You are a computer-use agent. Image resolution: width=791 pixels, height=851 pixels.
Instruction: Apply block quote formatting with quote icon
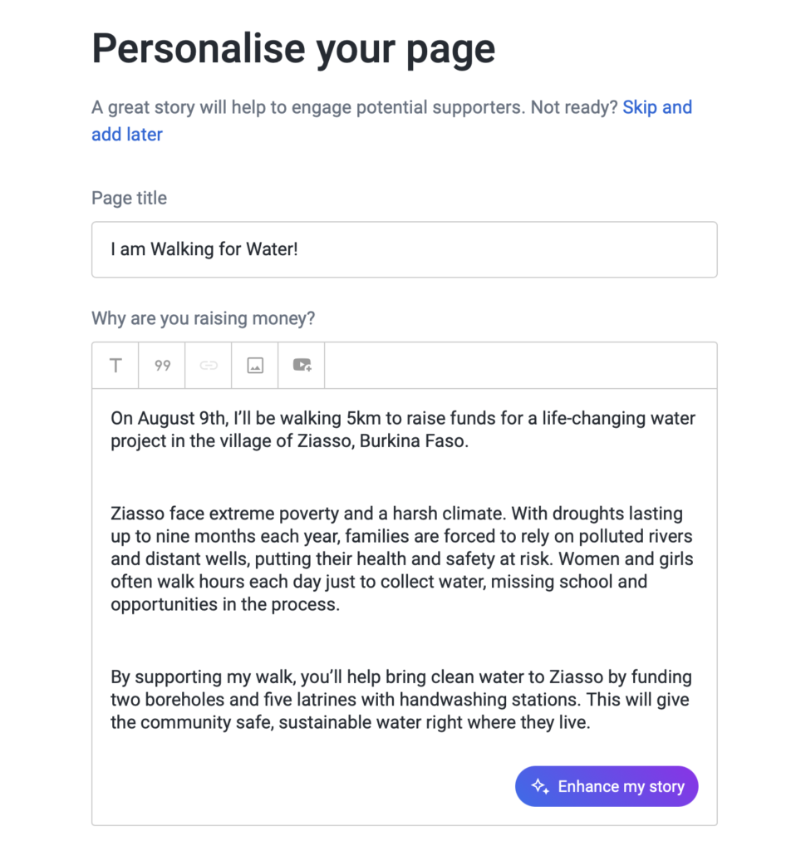coord(162,366)
